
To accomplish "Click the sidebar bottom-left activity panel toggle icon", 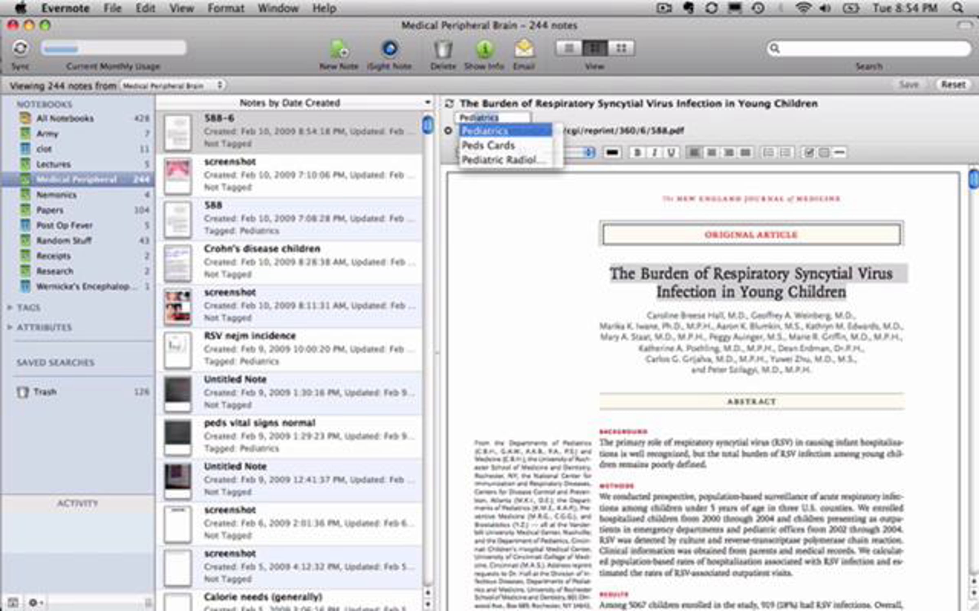I will (13, 602).
